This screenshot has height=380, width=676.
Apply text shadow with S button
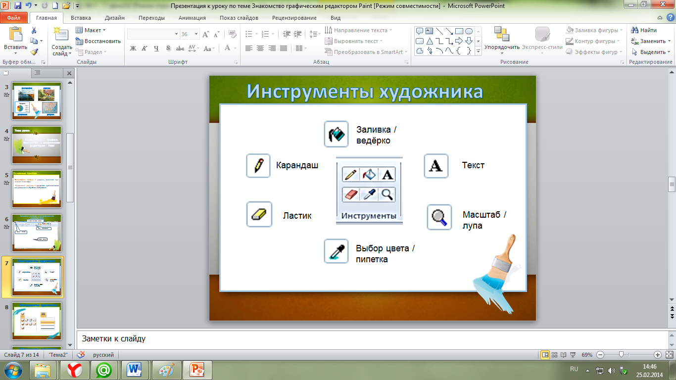tap(168, 48)
